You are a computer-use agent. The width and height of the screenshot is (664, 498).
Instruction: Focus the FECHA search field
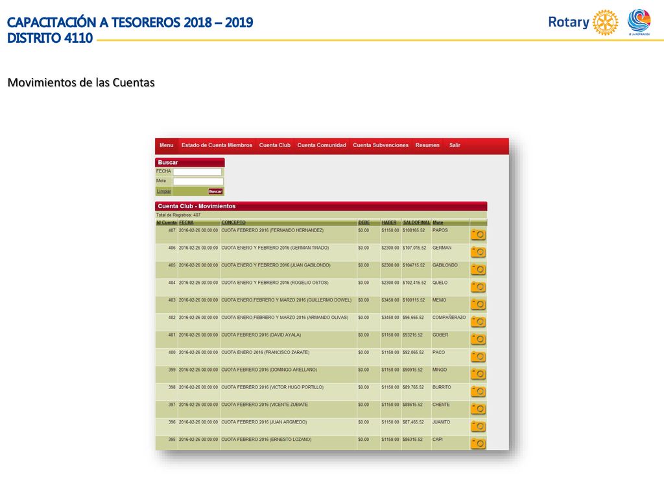click(x=197, y=172)
